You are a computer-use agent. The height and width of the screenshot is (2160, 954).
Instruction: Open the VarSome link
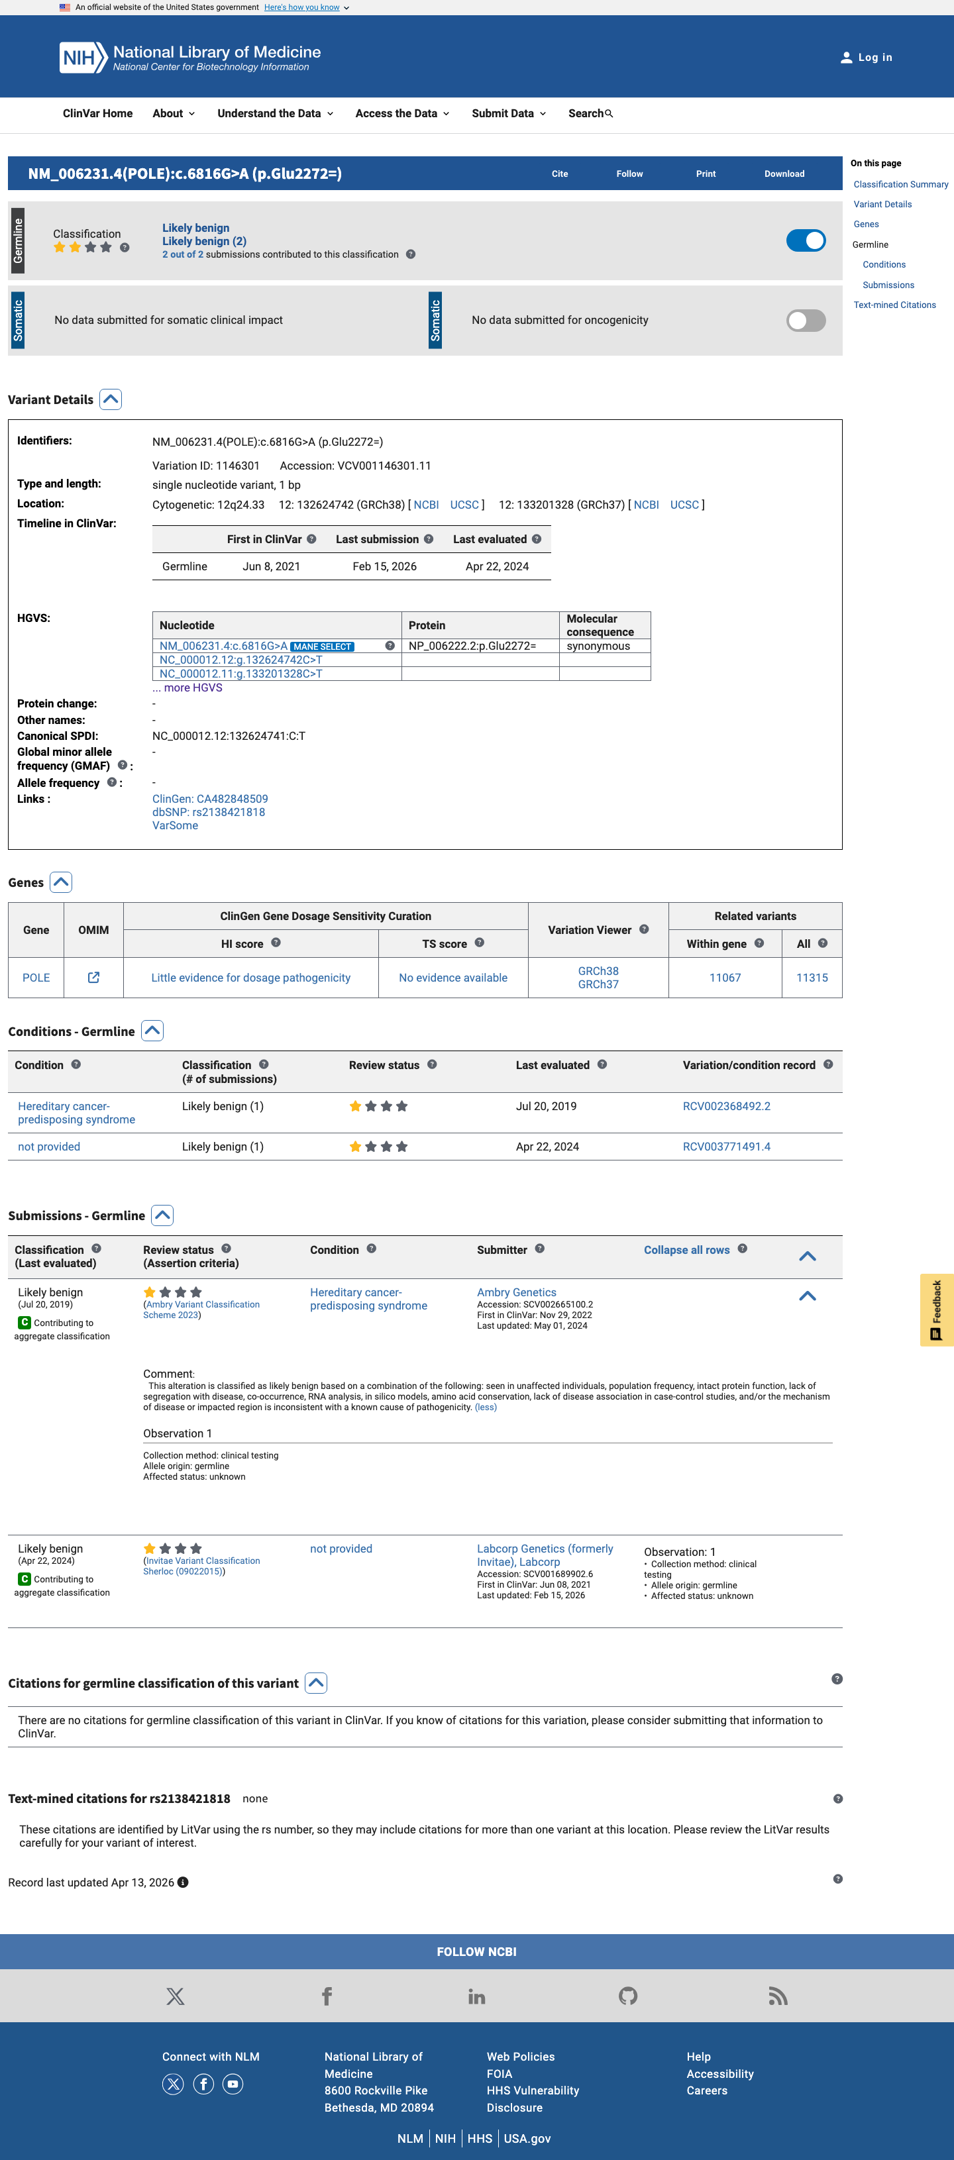175,825
